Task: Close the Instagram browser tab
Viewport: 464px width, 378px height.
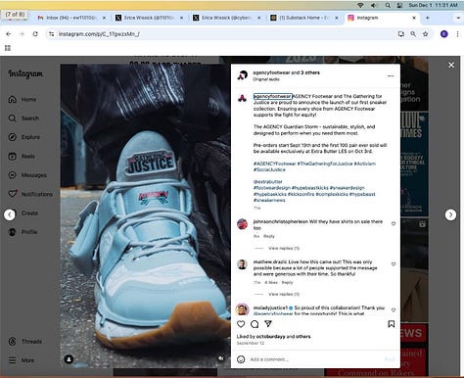Action: point(414,18)
